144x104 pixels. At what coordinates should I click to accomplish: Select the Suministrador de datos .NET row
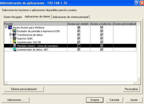tap(70, 50)
